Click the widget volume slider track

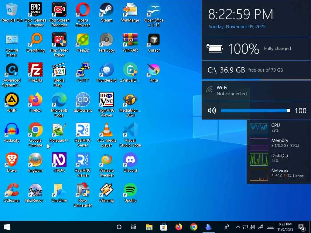pyautogui.click(x=255, y=110)
